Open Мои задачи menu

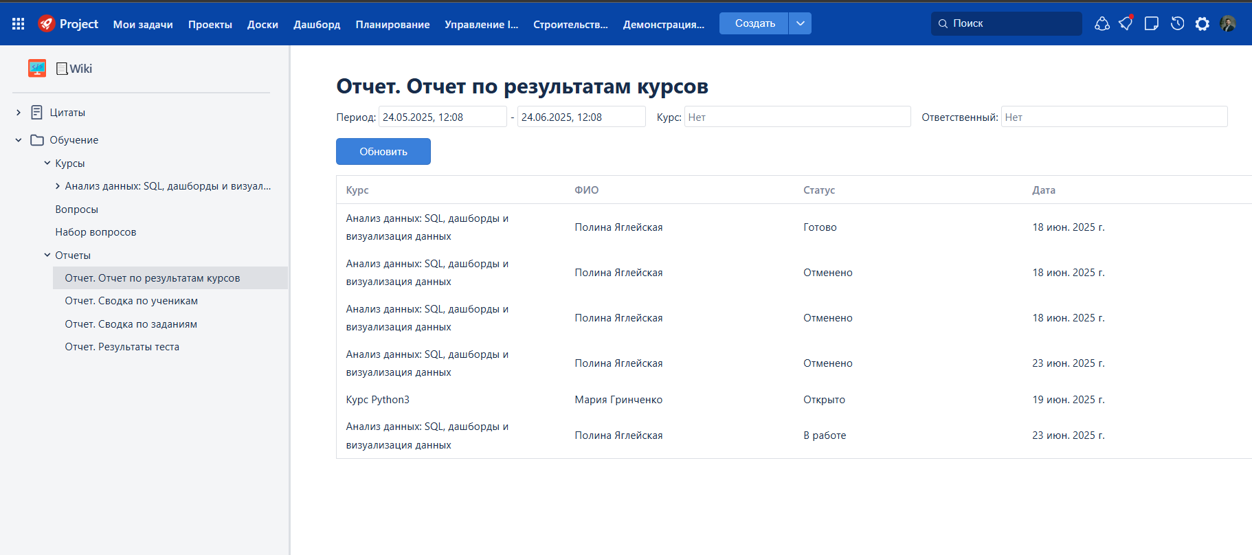pyautogui.click(x=143, y=24)
